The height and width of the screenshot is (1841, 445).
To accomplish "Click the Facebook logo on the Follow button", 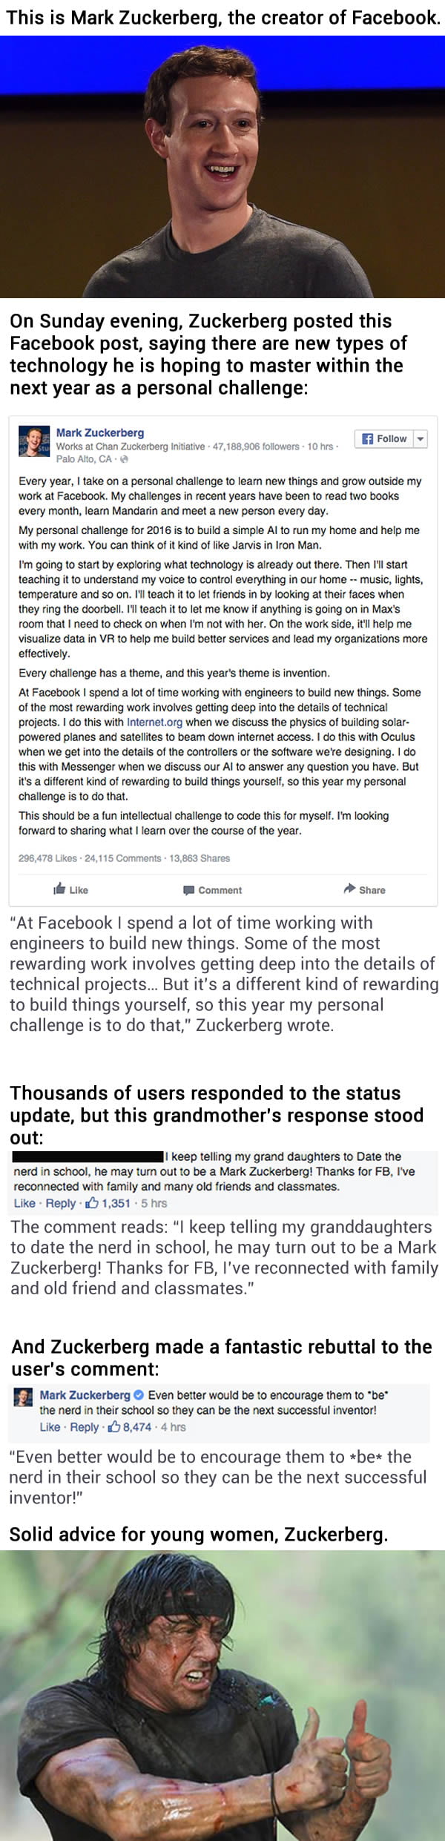I will pos(366,438).
